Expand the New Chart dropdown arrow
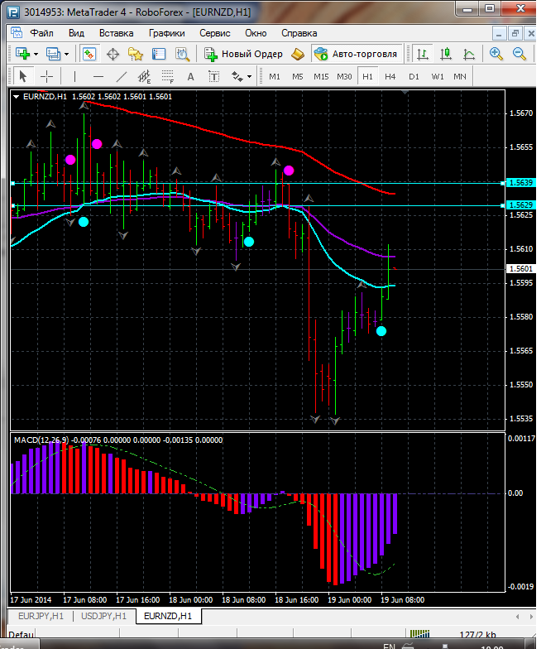The height and width of the screenshot is (649, 546). (x=36, y=54)
